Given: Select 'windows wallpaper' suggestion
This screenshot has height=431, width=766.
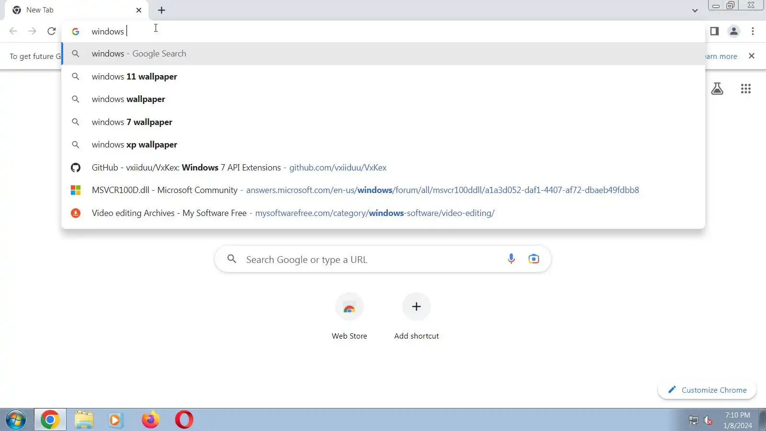Looking at the screenshot, I should (383, 99).
